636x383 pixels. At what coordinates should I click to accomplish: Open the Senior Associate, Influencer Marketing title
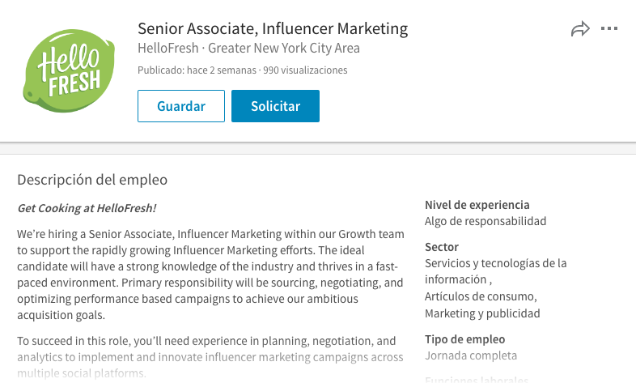[273, 29]
